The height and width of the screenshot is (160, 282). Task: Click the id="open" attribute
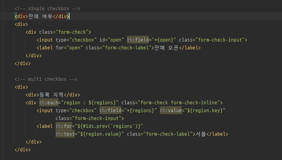pyautogui.click(x=112, y=40)
